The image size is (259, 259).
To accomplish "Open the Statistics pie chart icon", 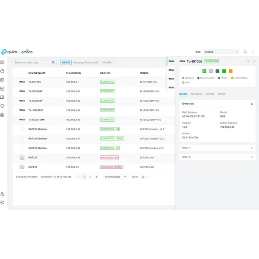I will (2, 71).
